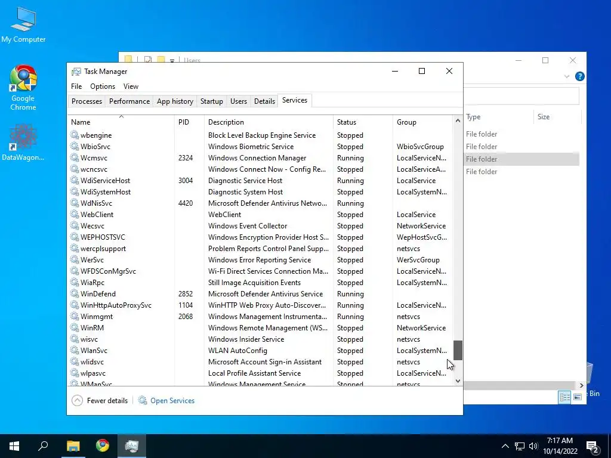Sort by Description column header
This screenshot has width=611, height=458.
tap(269, 122)
